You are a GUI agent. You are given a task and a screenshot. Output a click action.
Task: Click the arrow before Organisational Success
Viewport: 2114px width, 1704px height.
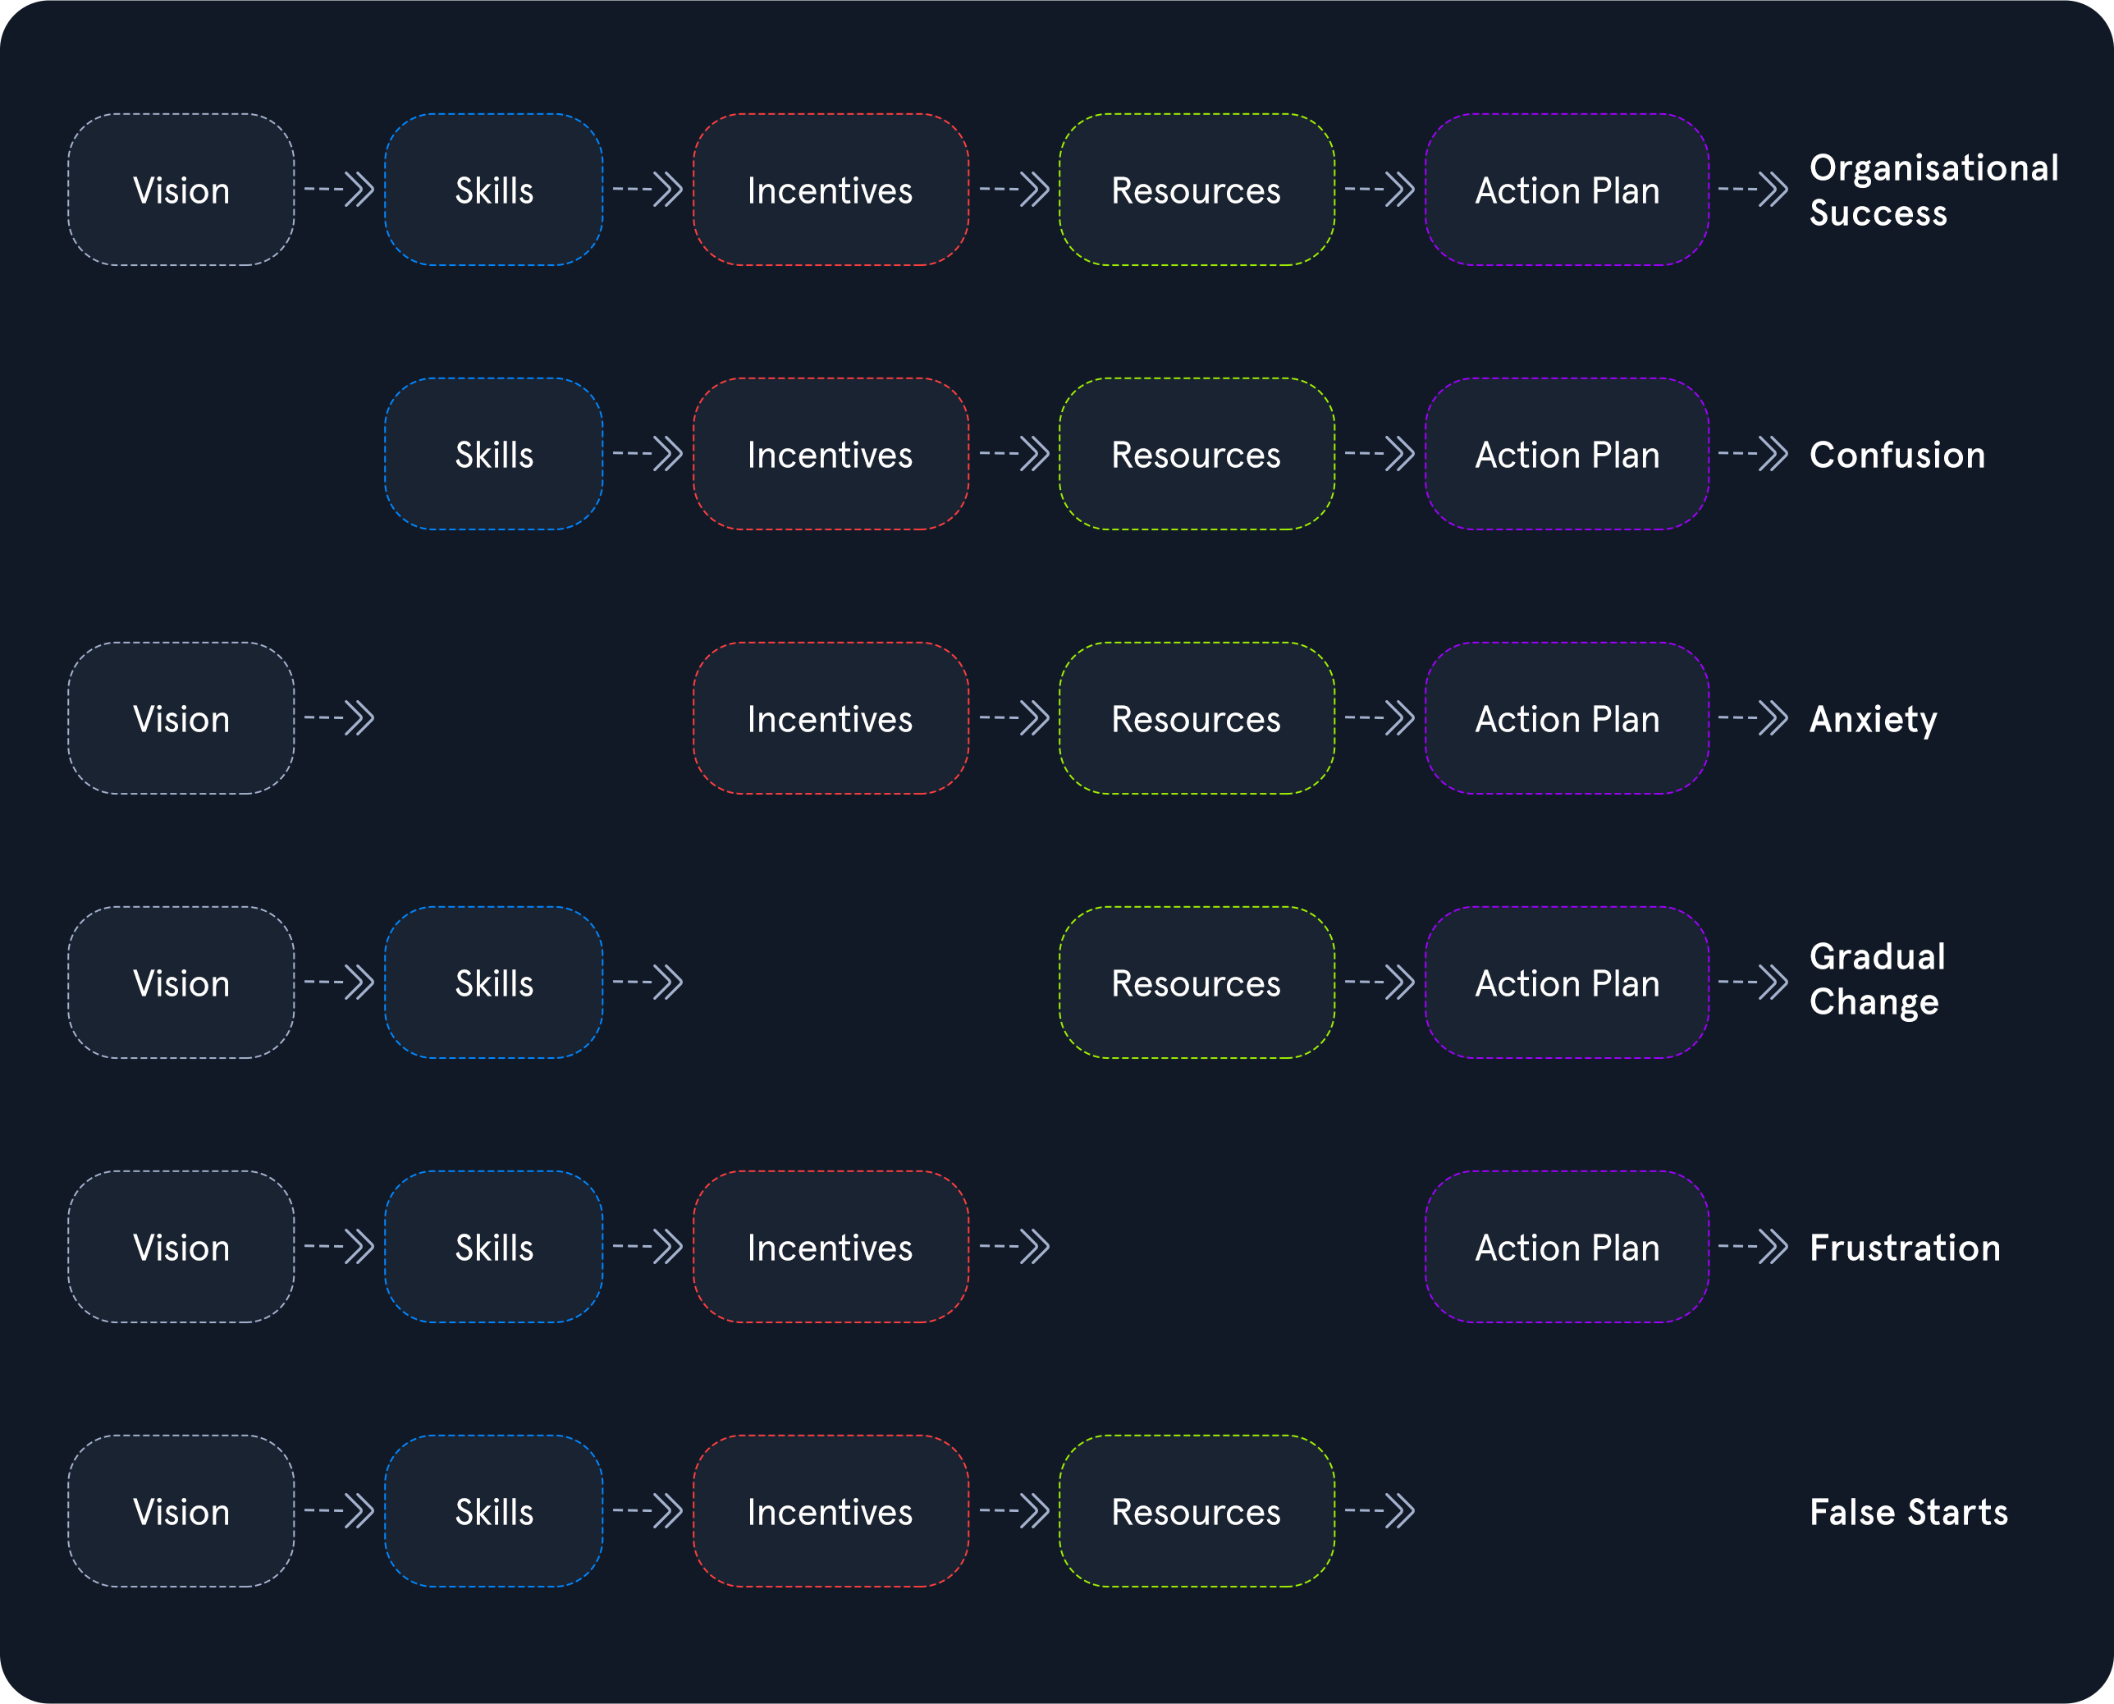point(1753,190)
